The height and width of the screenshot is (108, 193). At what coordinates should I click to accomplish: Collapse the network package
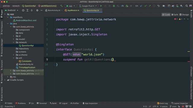coord(14,42)
